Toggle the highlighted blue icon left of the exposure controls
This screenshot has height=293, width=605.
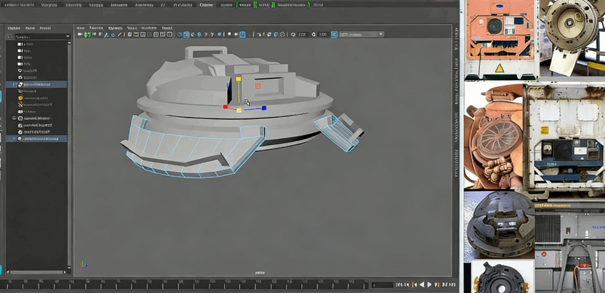(242, 35)
